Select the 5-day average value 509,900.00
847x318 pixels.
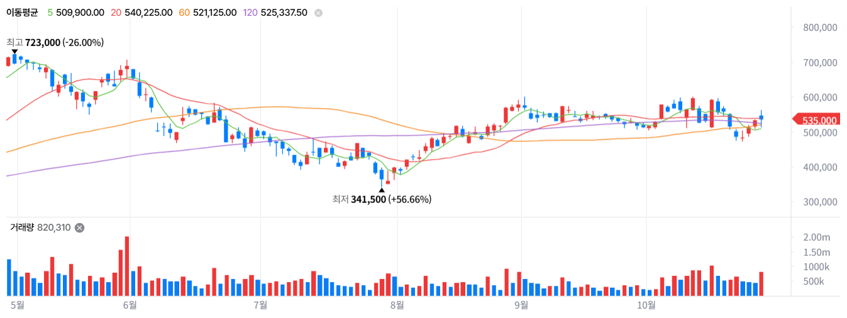pyautogui.click(x=75, y=13)
